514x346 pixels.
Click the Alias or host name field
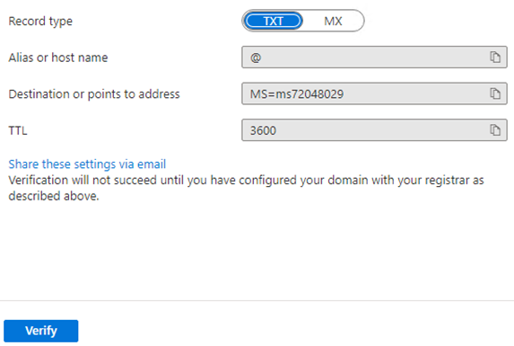[x=374, y=58]
